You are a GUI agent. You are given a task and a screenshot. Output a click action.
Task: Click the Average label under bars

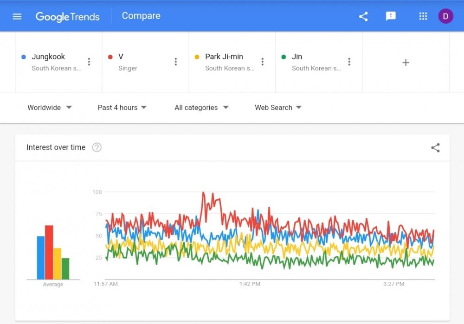click(x=53, y=285)
